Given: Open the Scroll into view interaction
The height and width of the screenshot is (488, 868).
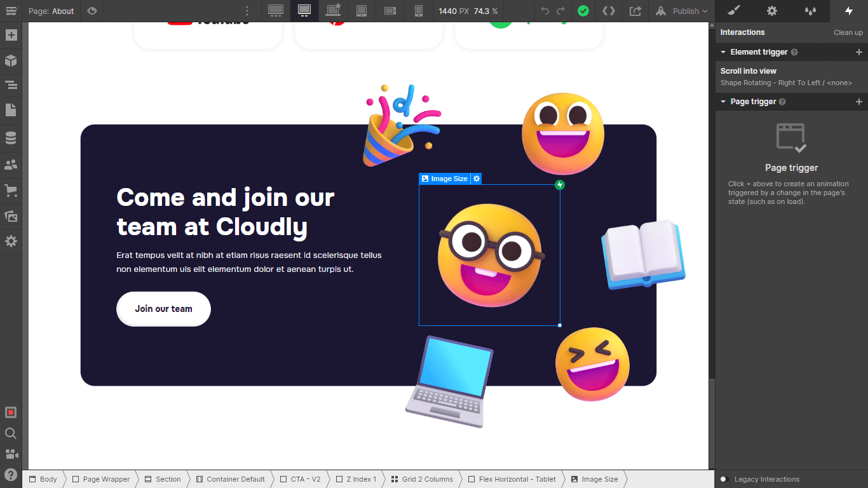Looking at the screenshot, I should (792, 77).
